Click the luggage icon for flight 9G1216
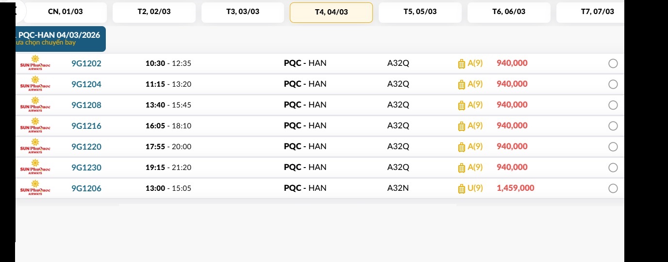668x262 pixels. coord(462,126)
